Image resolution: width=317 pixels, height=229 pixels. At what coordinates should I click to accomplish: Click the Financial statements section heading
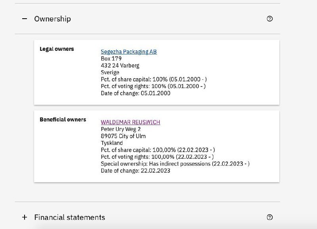[70, 217]
